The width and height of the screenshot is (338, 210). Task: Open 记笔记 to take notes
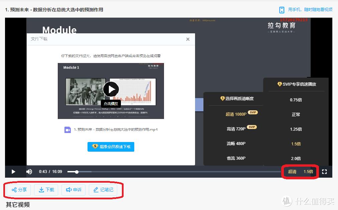click(103, 190)
